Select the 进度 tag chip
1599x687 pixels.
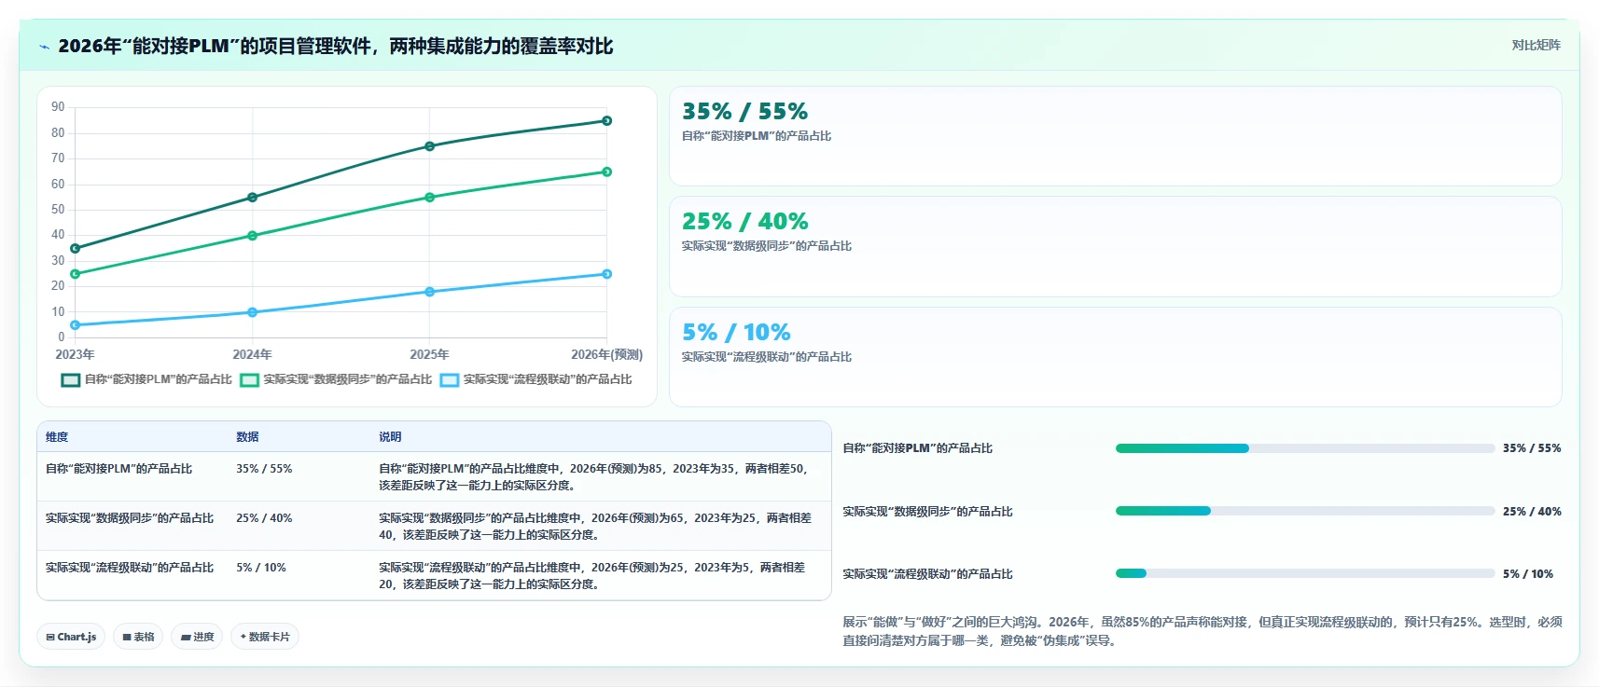(x=197, y=637)
